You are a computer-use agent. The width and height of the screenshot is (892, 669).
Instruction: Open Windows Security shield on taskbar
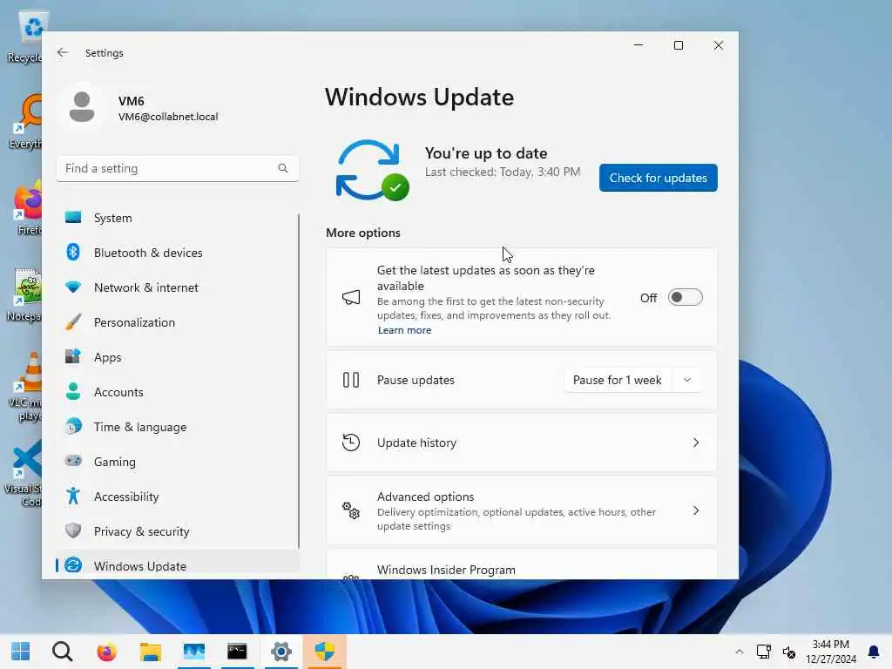pyautogui.click(x=325, y=652)
